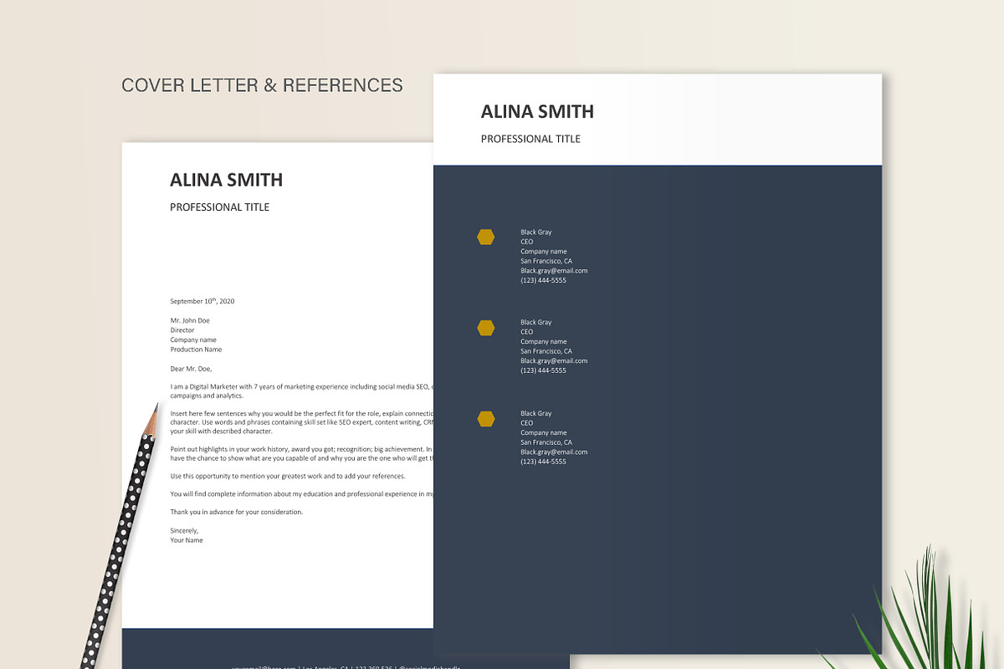This screenshot has width=1004, height=669.
Task: Click the closing 'Sincerely,'
Action: click(x=184, y=530)
